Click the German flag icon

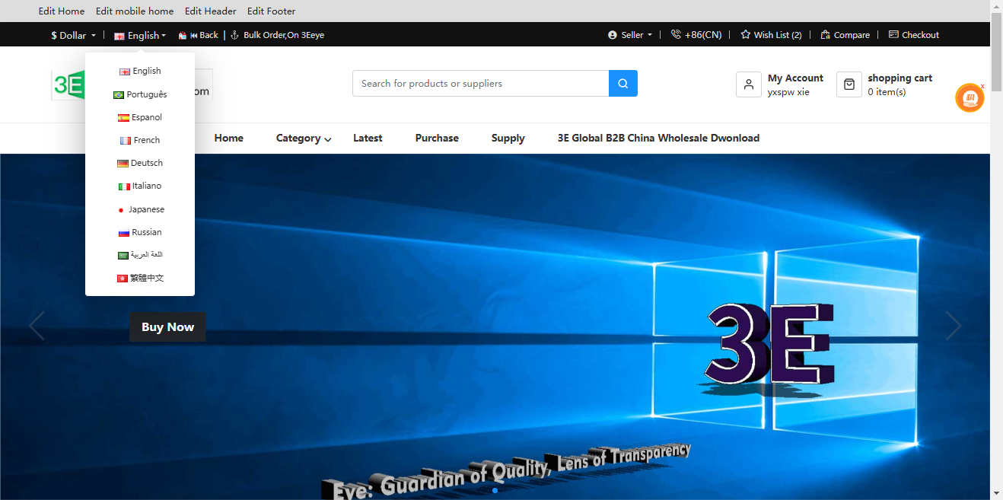(x=123, y=164)
